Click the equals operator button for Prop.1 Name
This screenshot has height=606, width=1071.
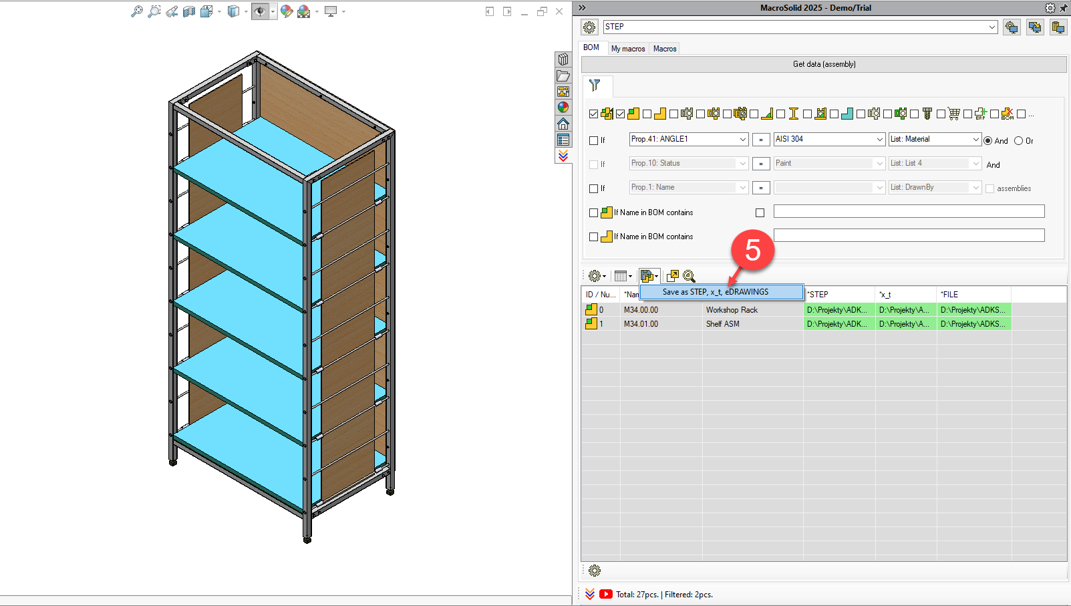click(761, 188)
